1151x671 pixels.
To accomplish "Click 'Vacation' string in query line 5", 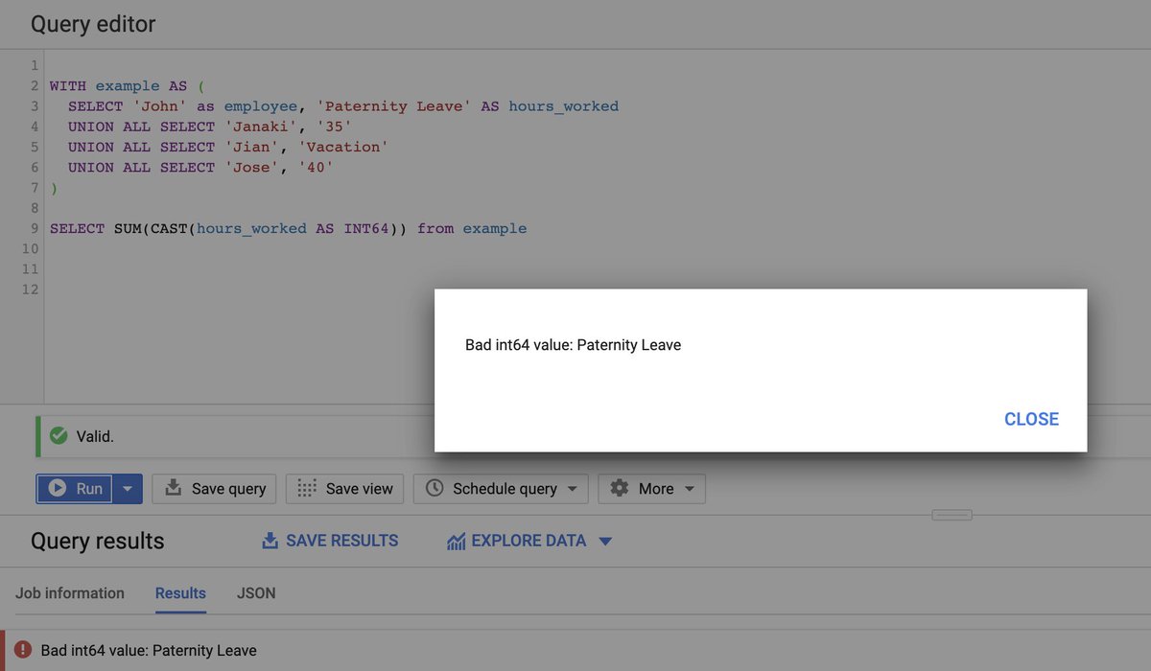I will click(343, 147).
